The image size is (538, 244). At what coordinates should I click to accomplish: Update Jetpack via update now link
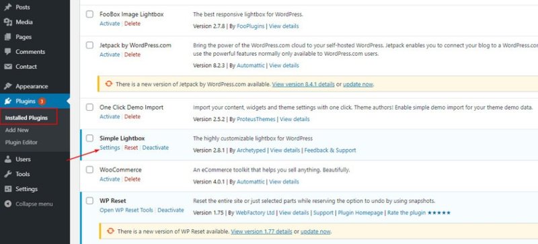358,85
